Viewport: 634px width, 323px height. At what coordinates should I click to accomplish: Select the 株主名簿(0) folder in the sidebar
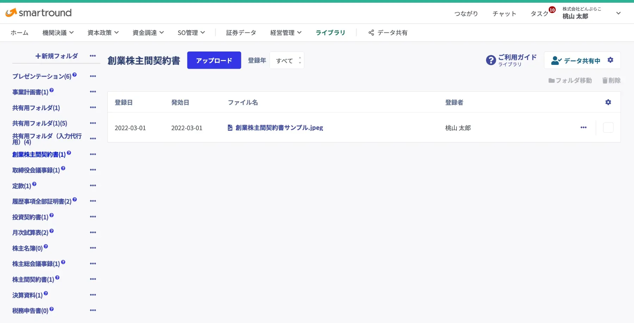click(27, 248)
